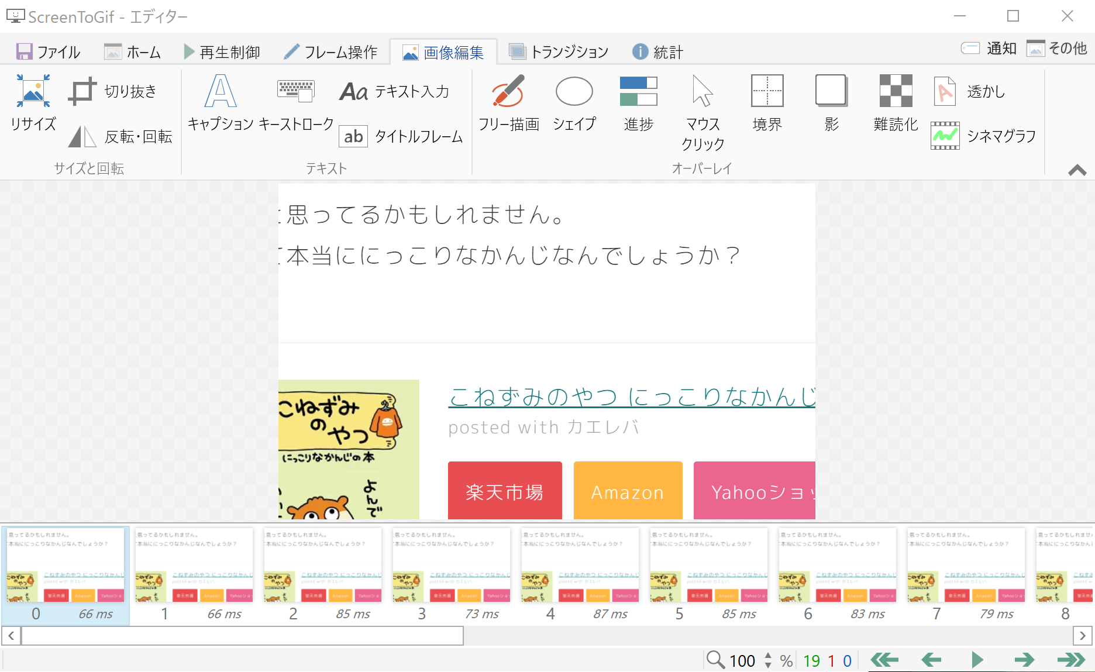
Task: Click the red selected frame count 1
Action: (x=831, y=661)
